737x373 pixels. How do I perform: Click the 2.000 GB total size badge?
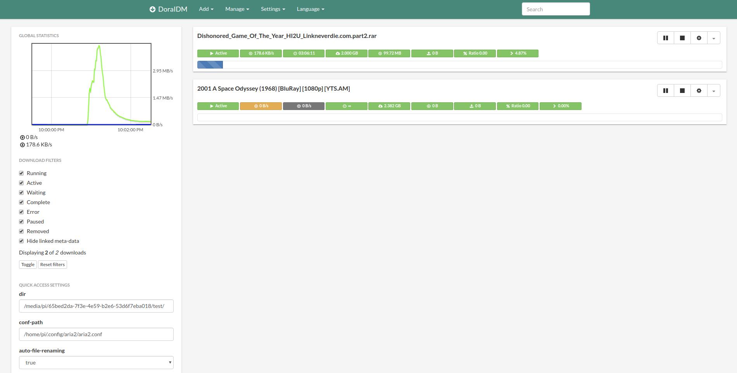coord(347,53)
